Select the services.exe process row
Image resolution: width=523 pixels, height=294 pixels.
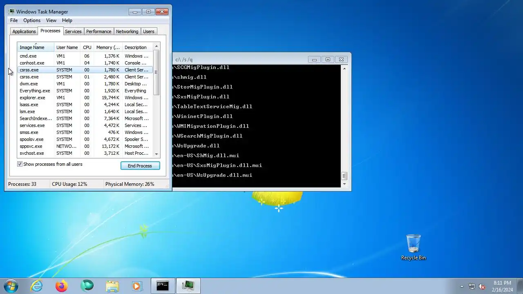click(85, 125)
